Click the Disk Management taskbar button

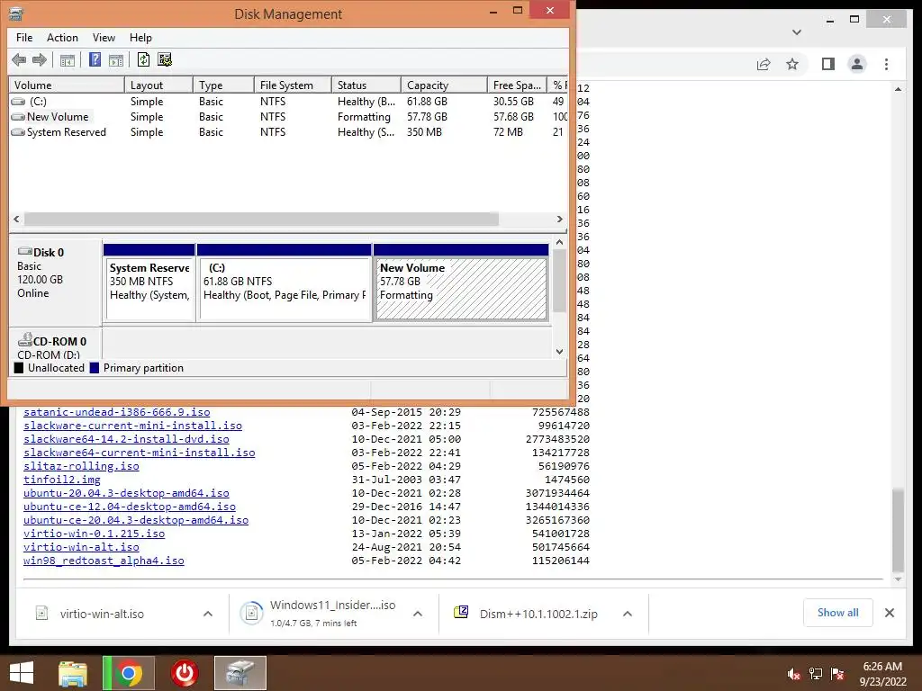[240, 673]
